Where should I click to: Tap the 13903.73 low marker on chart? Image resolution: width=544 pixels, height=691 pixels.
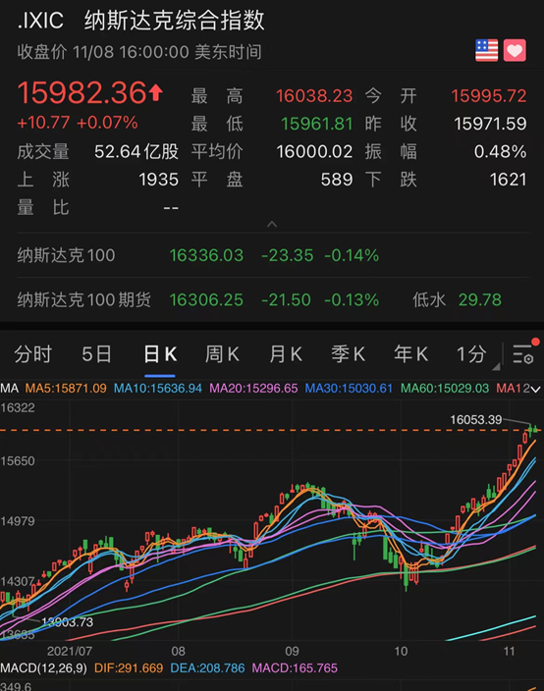coord(68,622)
